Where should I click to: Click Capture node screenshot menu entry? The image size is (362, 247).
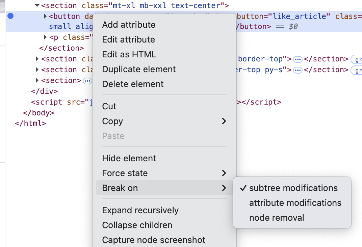coord(154,240)
